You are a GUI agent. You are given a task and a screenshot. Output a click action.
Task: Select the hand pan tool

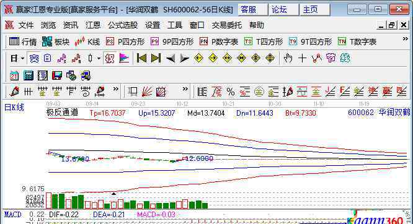[288, 58]
